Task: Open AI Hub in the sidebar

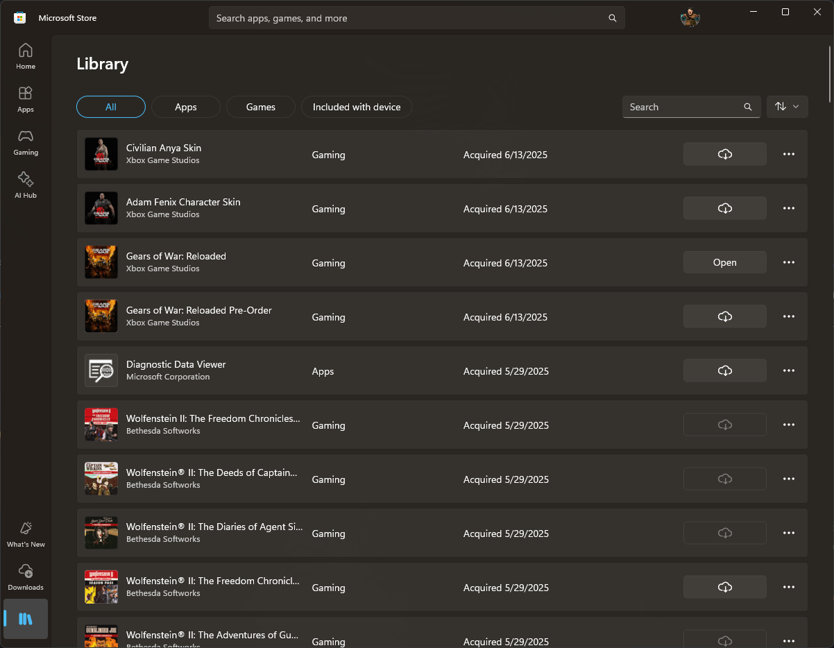Action: (26, 185)
